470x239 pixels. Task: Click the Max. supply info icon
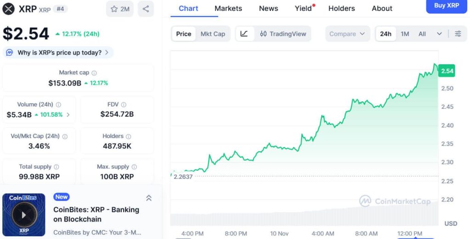134,167
